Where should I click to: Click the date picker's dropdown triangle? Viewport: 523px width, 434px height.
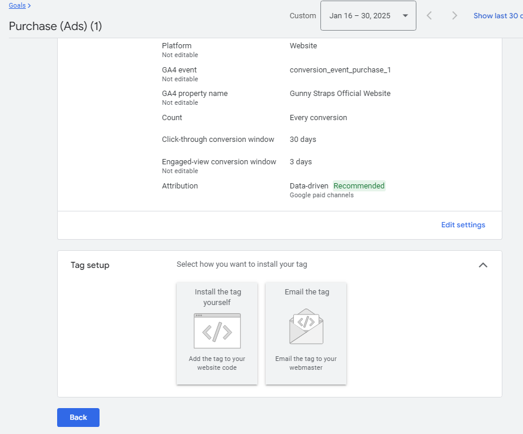[x=405, y=16]
